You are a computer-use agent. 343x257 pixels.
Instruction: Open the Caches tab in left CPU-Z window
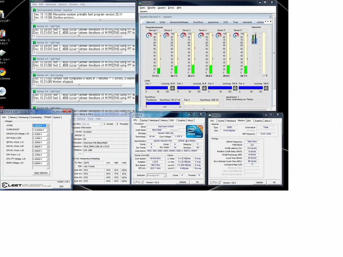point(144,120)
